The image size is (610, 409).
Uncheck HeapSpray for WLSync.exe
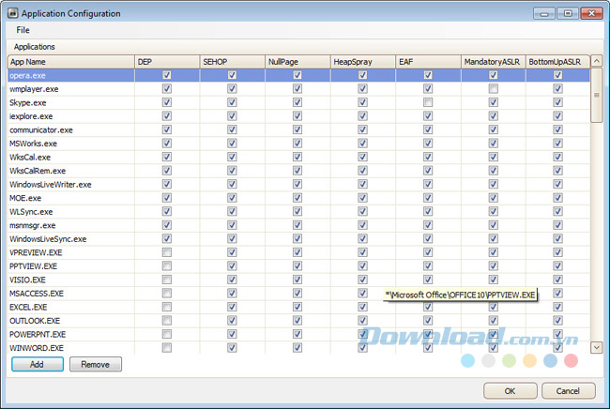[363, 211]
